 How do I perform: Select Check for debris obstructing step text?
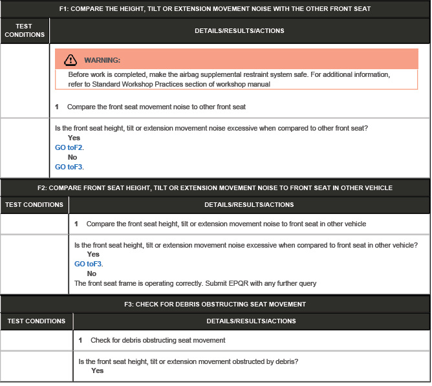(x=158, y=340)
